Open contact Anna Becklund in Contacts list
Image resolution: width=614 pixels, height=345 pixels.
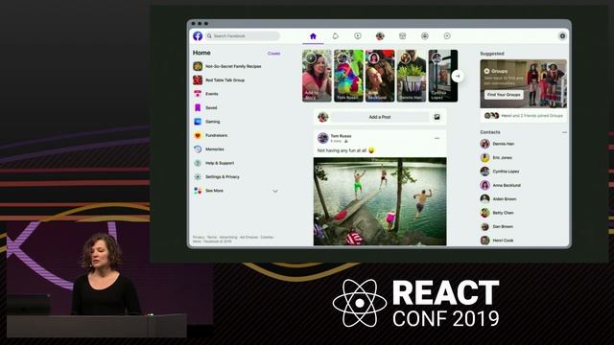tap(507, 185)
